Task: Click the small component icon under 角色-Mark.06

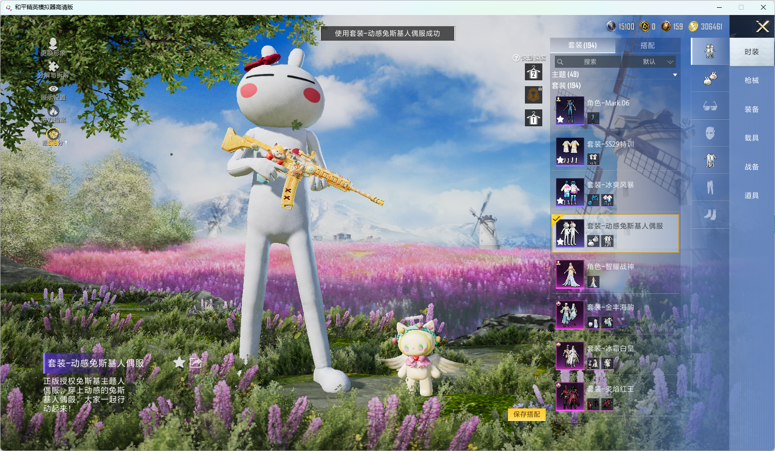Action: [593, 119]
